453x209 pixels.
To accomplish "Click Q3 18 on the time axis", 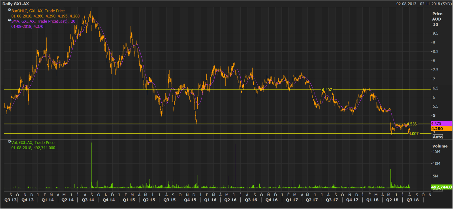I will click(x=413, y=200).
